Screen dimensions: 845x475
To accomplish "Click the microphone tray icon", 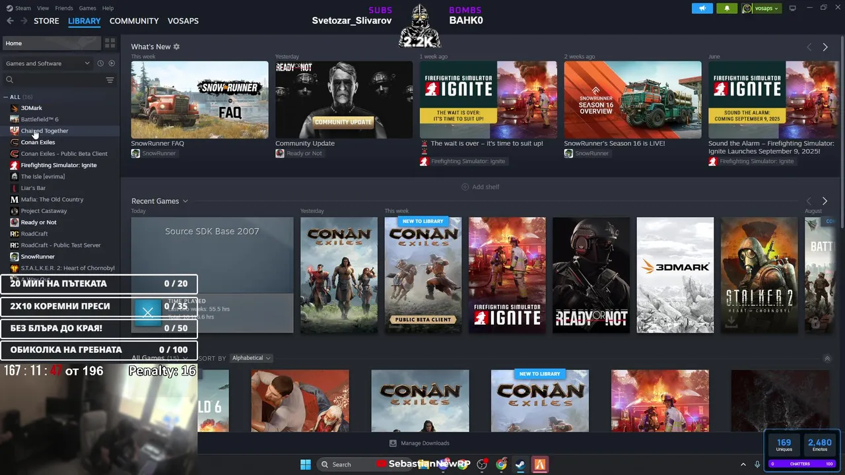I will (x=757, y=464).
